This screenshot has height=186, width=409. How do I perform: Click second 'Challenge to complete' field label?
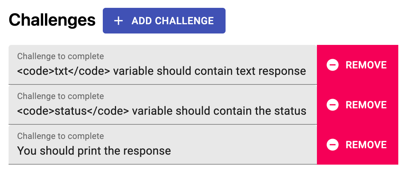[61, 96]
